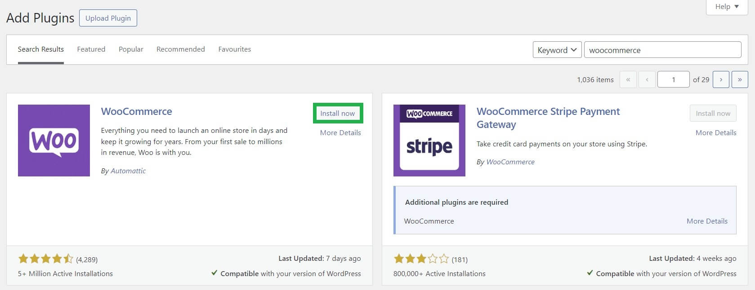Open More Details for required WooCommerce plugin
755x290 pixels.
707,221
